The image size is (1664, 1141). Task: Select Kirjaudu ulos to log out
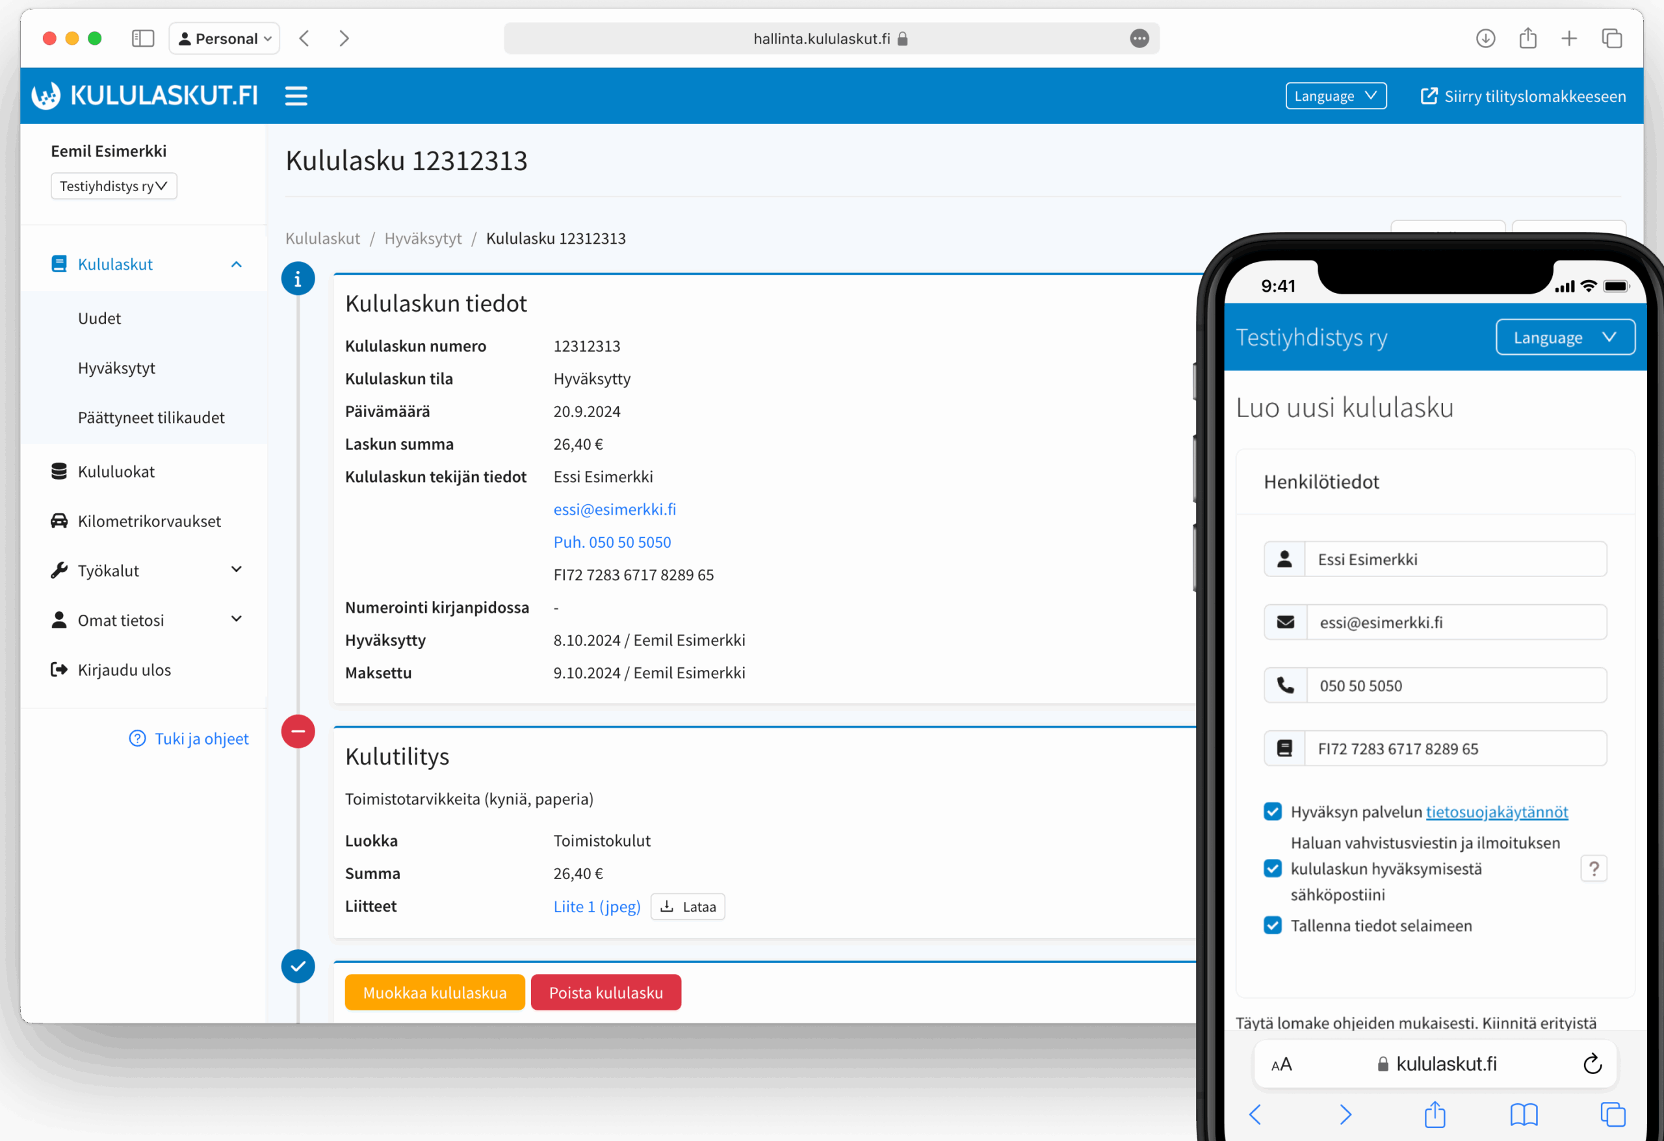pos(125,670)
